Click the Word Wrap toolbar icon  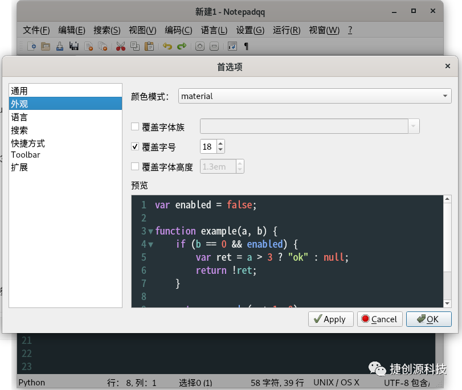[x=232, y=46]
